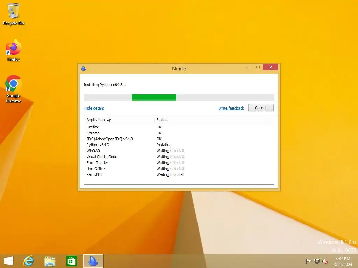Select the WinRAR row
Screen dimensions: 358x268
[179, 151]
